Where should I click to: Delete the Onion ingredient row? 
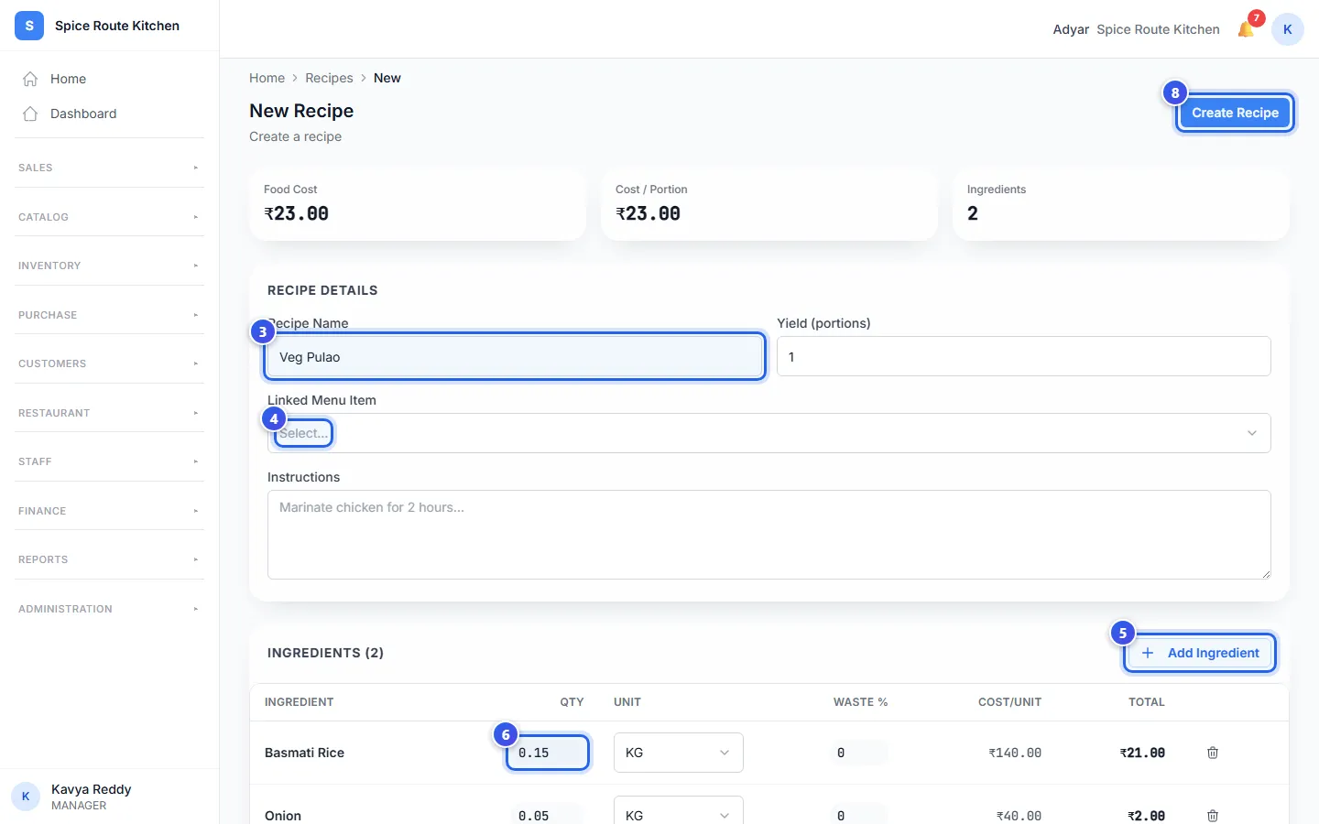1213,815
